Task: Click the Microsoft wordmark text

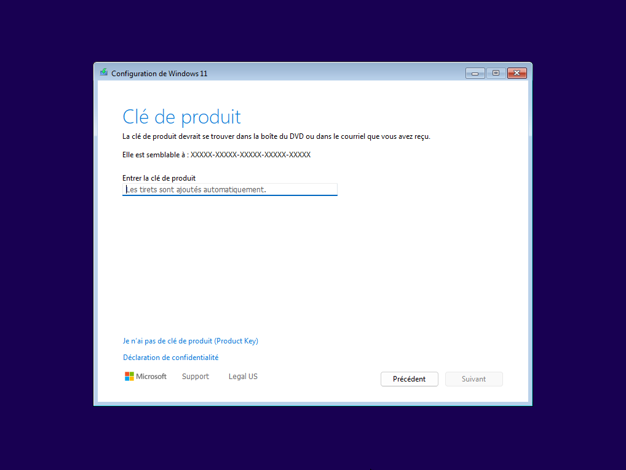Action: [151, 376]
